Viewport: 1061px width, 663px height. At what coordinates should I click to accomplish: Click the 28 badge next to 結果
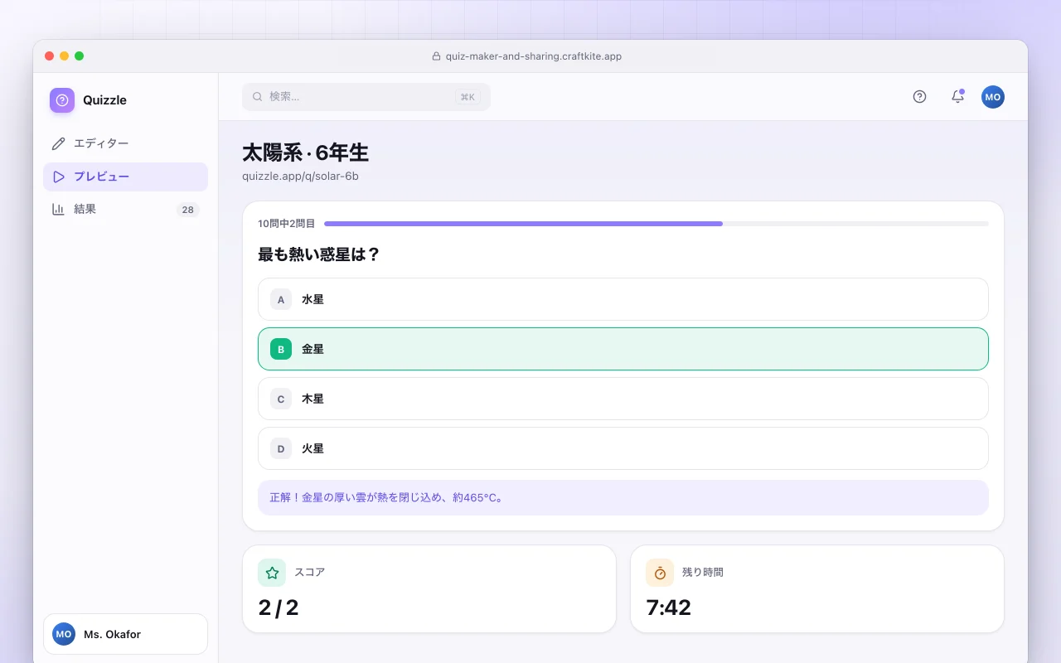point(188,210)
